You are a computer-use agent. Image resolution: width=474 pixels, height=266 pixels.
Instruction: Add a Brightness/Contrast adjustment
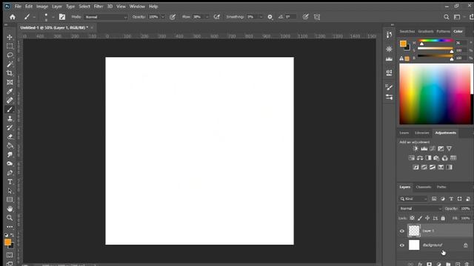click(415, 149)
